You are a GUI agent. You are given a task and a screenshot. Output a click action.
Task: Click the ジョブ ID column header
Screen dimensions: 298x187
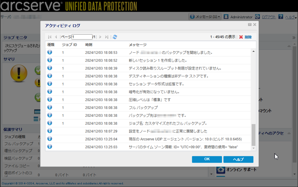tap(69, 45)
